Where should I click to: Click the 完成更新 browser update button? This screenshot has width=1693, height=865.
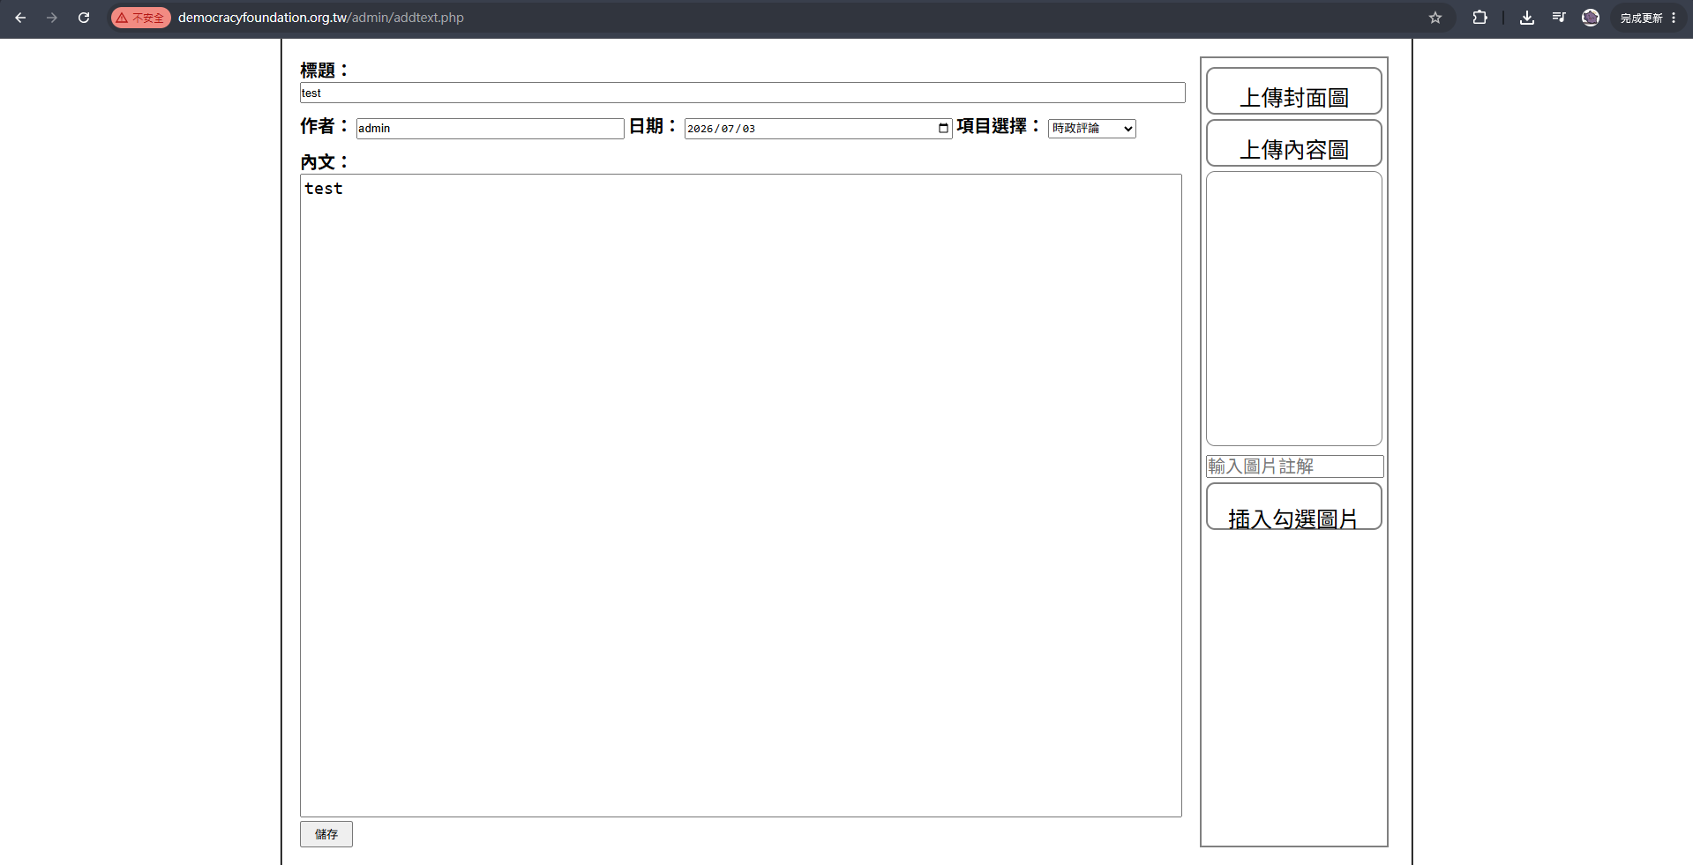pos(1648,18)
